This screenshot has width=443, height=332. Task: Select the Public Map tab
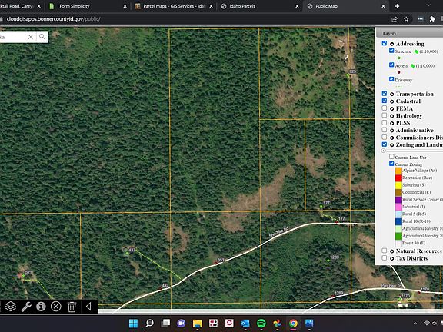pyautogui.click(x=345, y=6)
